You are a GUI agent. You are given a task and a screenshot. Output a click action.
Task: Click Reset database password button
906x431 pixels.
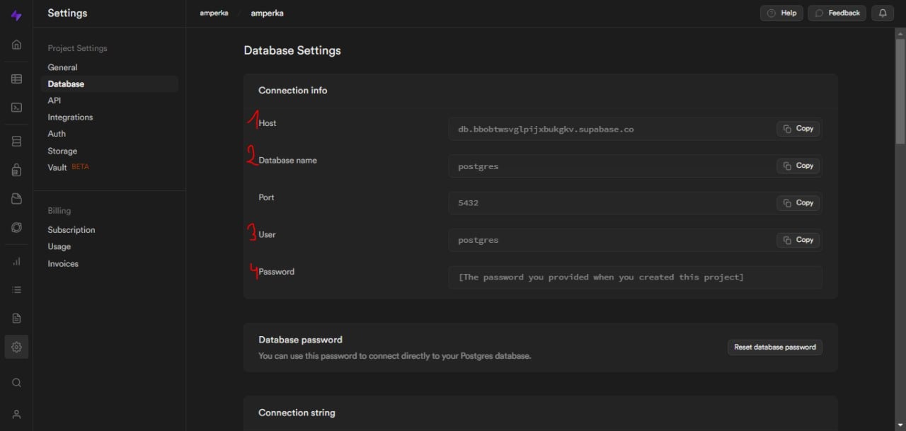click(x=774, y=347)
